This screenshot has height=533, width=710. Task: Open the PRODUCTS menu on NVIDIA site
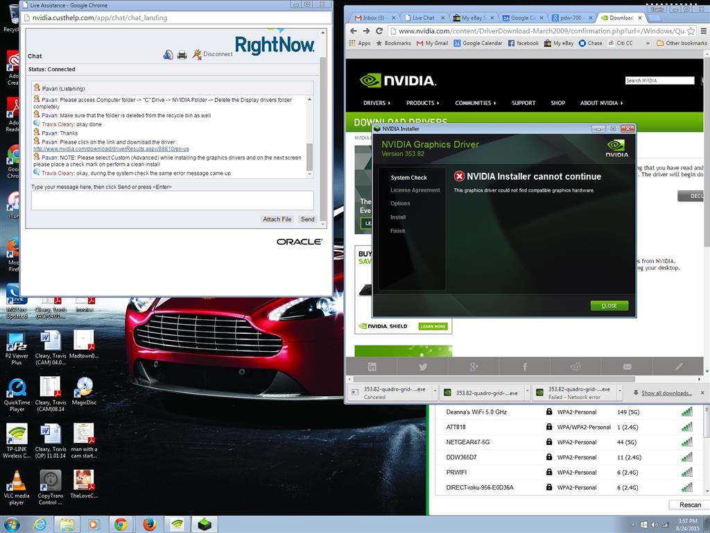pos(422,103)
